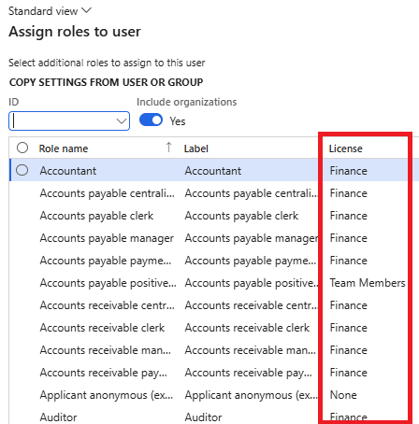419x424 pixels.
Task: Select the Accountant row radio button
Action: [22, 170]
